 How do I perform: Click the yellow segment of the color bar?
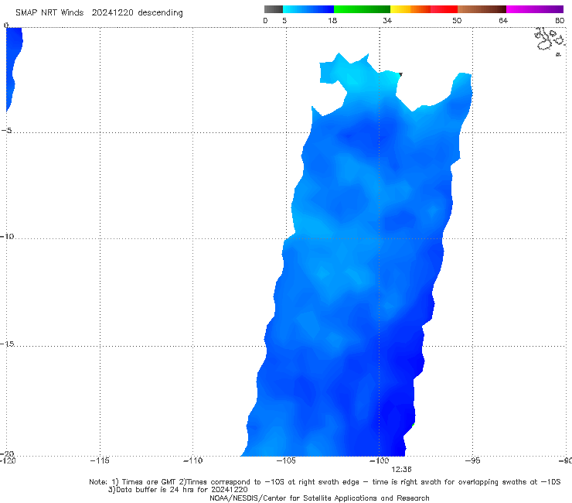tap(400, 9)
